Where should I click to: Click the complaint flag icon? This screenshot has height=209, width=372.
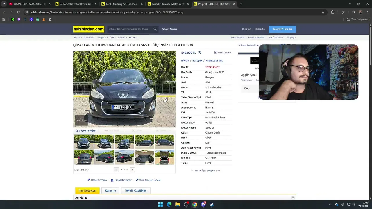192,171
